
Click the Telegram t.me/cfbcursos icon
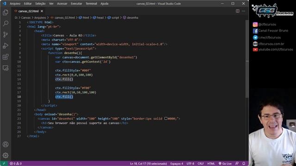click(x=255, y=37)
